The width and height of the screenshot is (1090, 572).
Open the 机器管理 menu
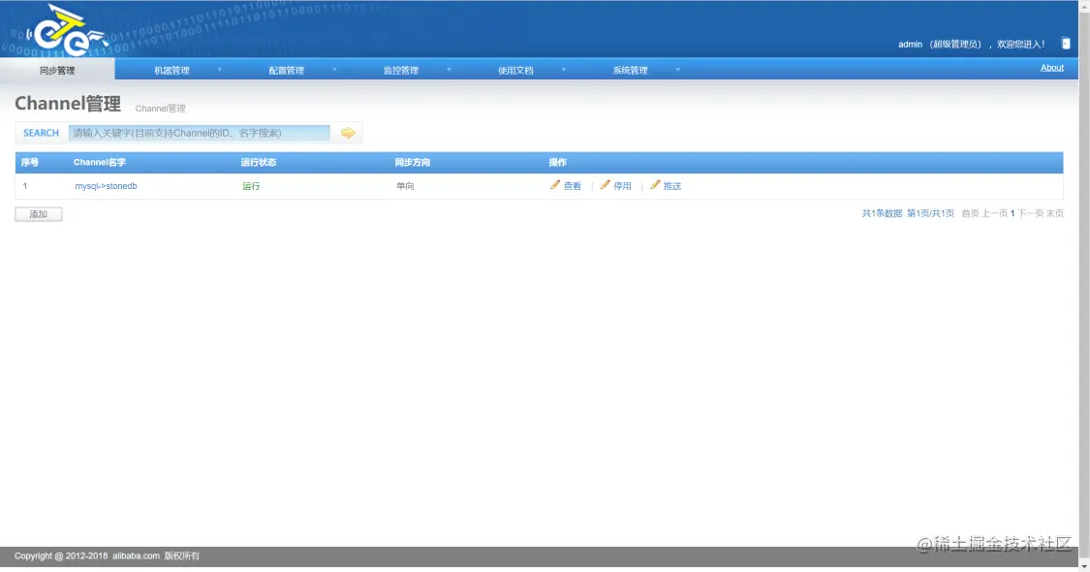pos(171,70)
